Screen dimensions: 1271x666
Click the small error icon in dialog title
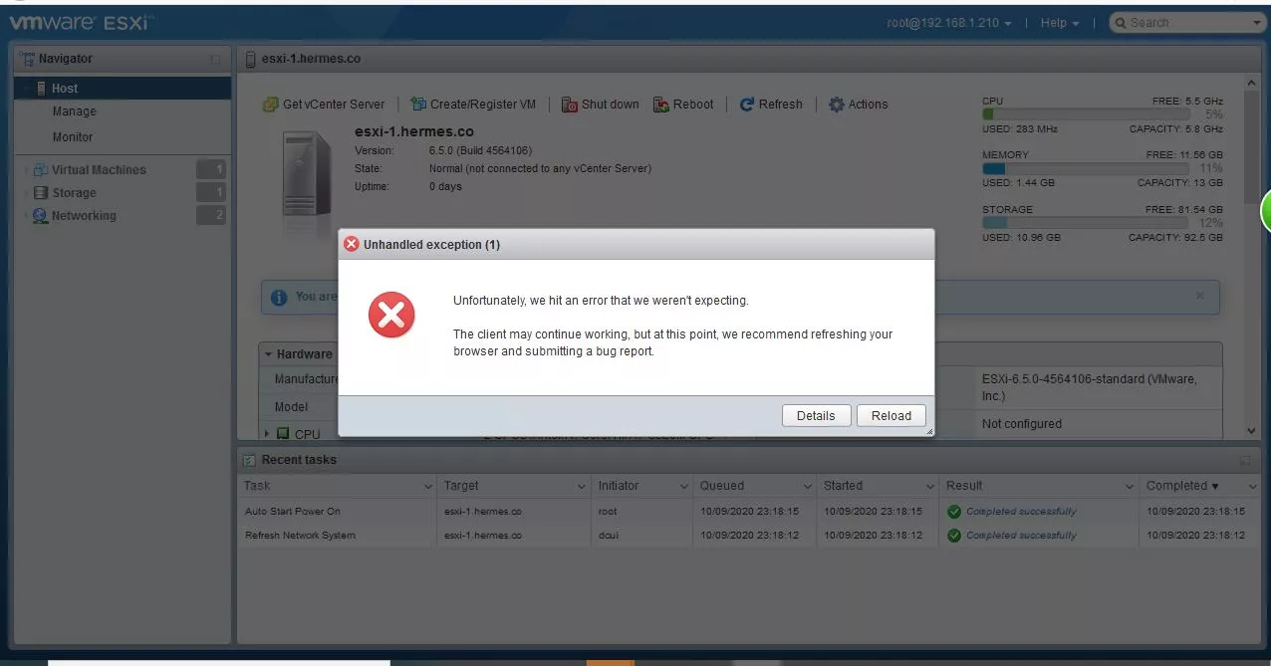click(351, 244)
